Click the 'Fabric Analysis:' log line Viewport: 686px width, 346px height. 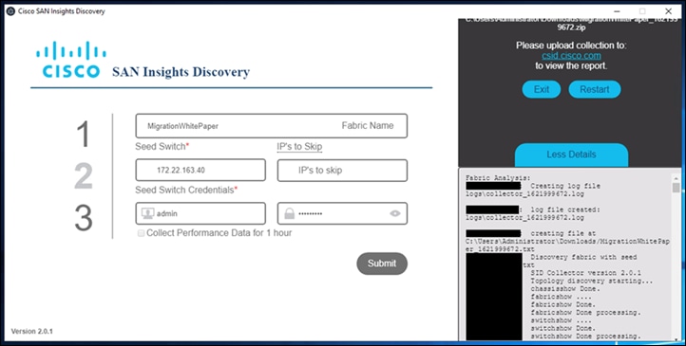(498, 178)
